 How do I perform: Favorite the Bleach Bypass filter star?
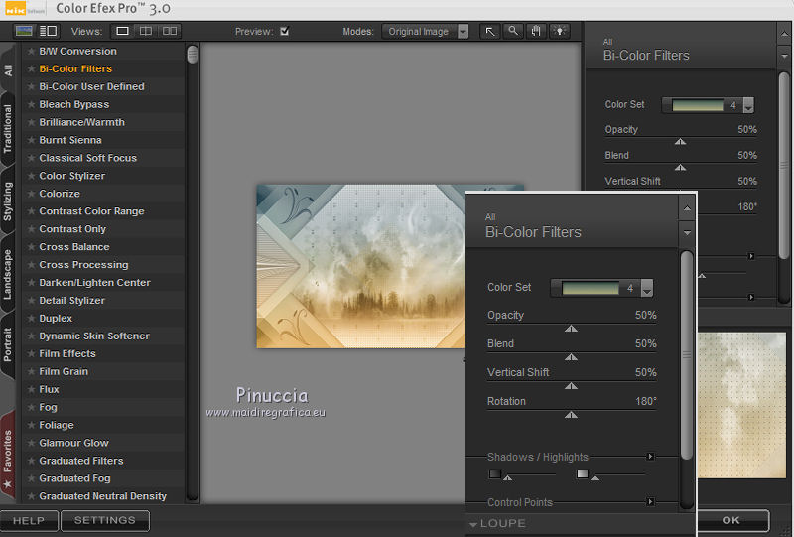pos(32,104)
